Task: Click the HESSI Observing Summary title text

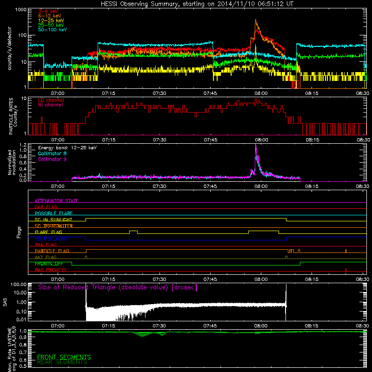Action: coord(197,4)
